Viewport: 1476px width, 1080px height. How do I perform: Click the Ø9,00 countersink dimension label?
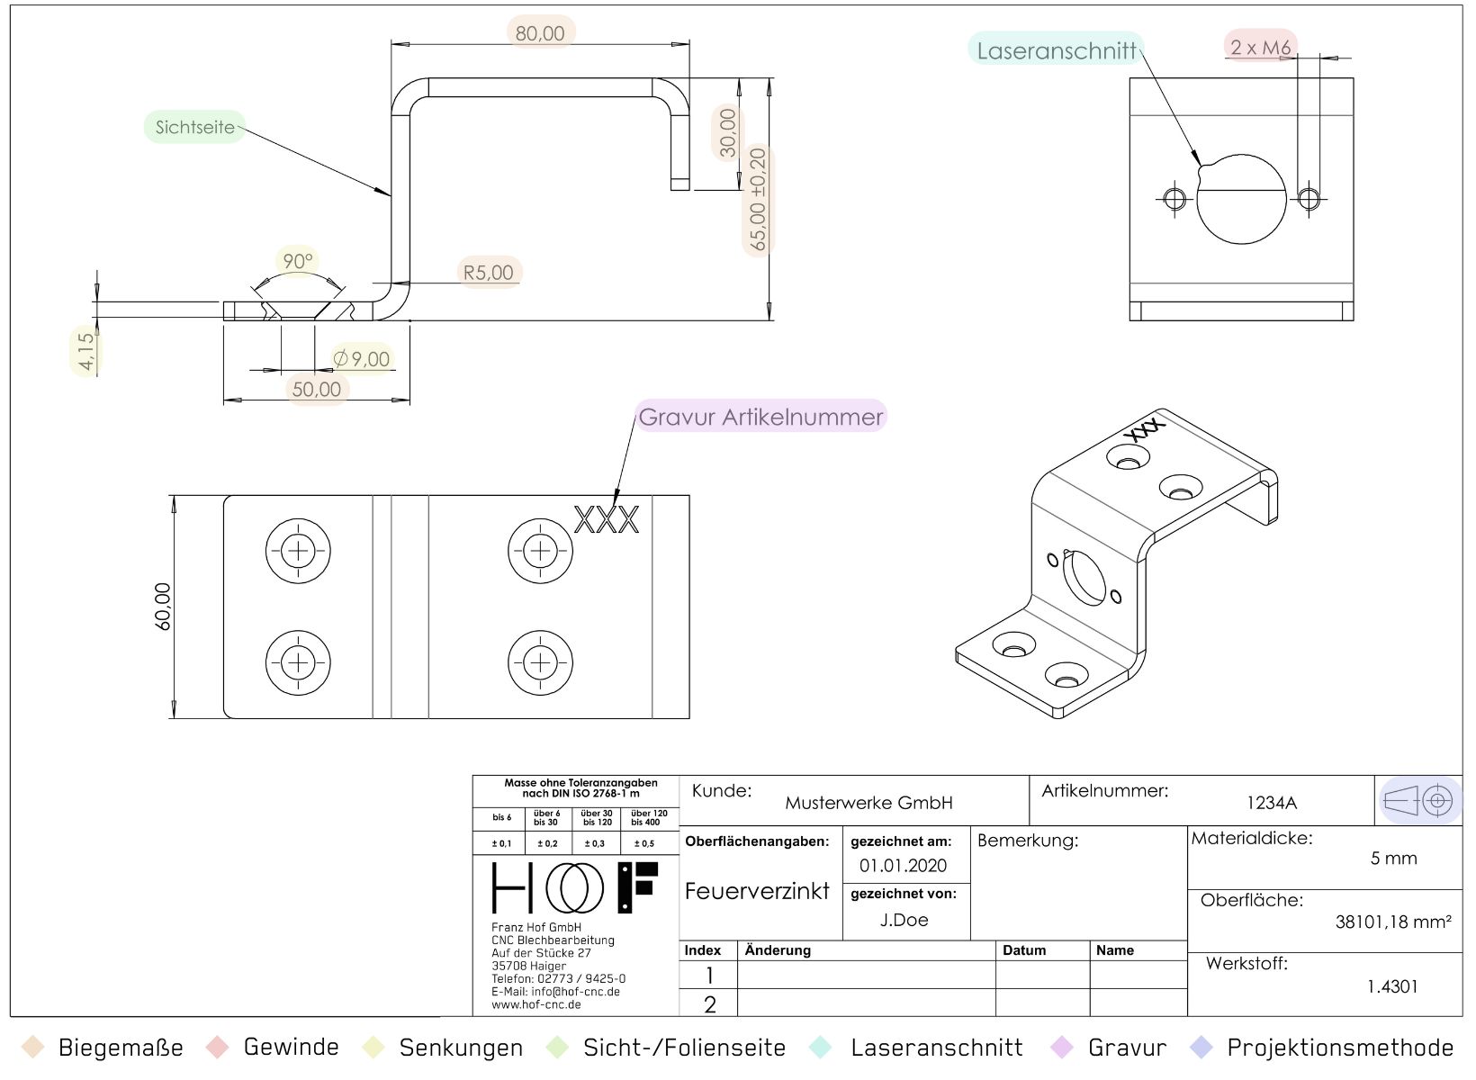pos(362,359)
